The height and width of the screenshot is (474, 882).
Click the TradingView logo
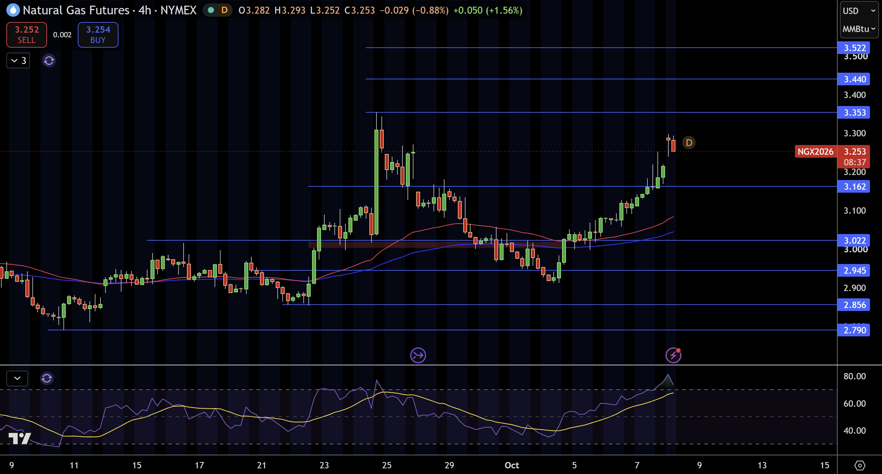coord(19,438)
